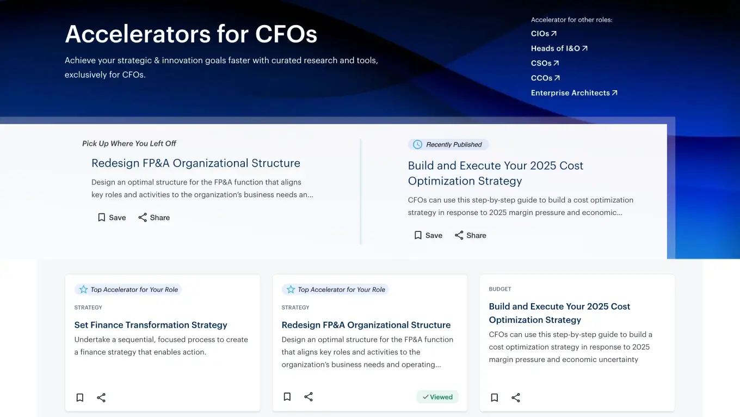
Task: Open "Build and Execute Your 2025 Cost Optimization Strategy"
Action: [x=495, y=173]
